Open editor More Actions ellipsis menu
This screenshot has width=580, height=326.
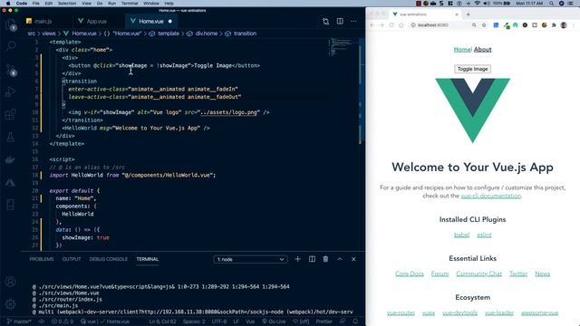(x=353, y=22)
